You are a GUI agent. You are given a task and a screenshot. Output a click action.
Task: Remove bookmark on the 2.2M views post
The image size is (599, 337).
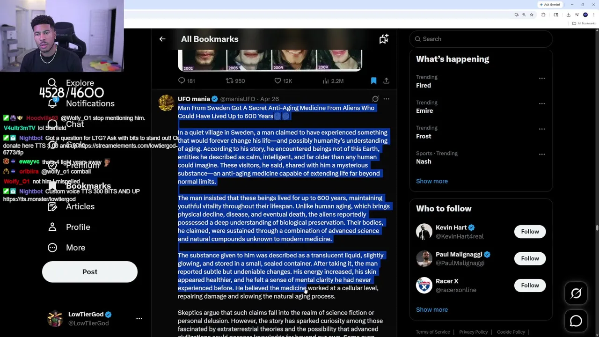click(373, 81)
